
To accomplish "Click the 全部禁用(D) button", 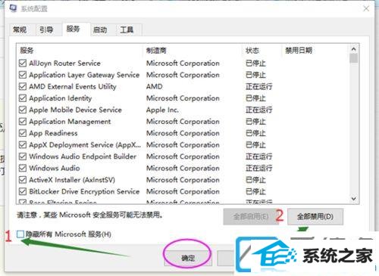I will 315,216.
